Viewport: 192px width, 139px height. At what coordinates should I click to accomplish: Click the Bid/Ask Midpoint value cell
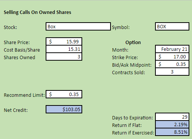(x=172, y=64)
